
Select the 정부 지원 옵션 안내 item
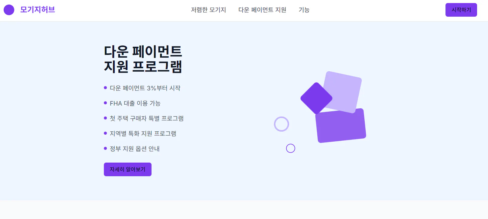(135, 149)
